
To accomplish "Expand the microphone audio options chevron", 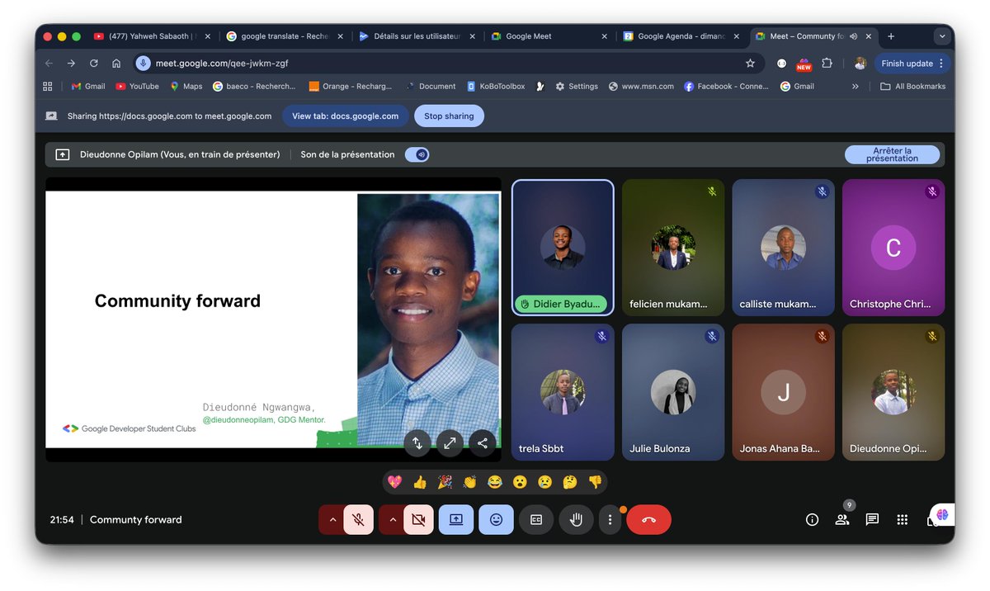I will coord(333,519).
